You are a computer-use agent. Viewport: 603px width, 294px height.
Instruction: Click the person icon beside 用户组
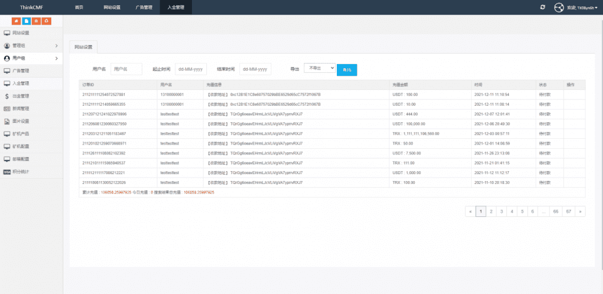[7, 58]
